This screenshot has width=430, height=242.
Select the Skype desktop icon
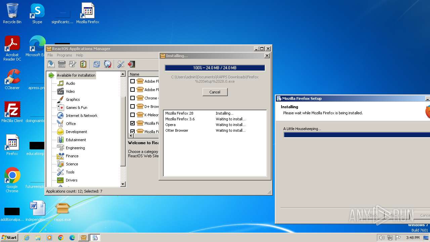click(x=37, y=14)
